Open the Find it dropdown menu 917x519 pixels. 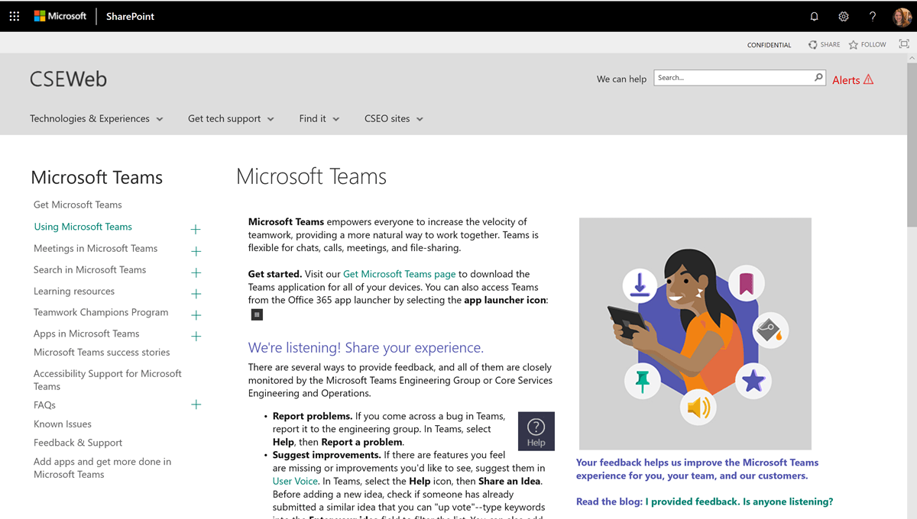(x=319, y=118)
